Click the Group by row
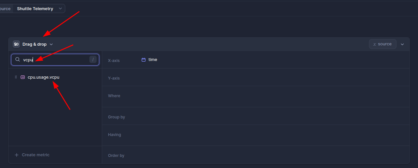Viewport: 418px width, 168px height. [x=255, y=116]
